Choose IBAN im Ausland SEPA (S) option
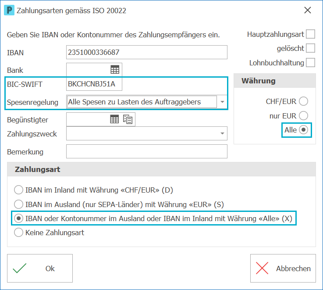 coord(18,204)
